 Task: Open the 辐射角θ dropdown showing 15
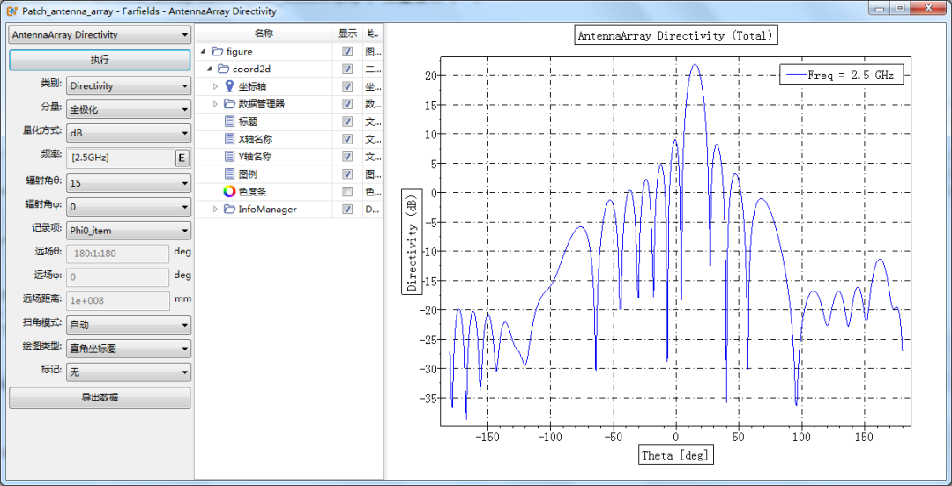pyautogui.click(x=128, y=182)
